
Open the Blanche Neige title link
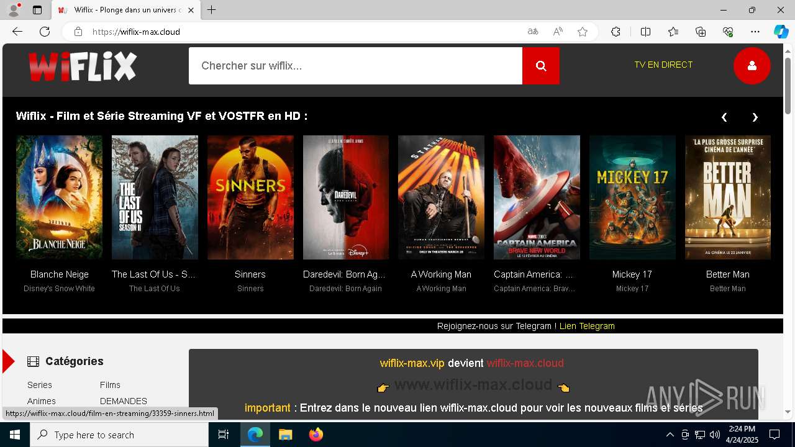(x=60, y=274)
